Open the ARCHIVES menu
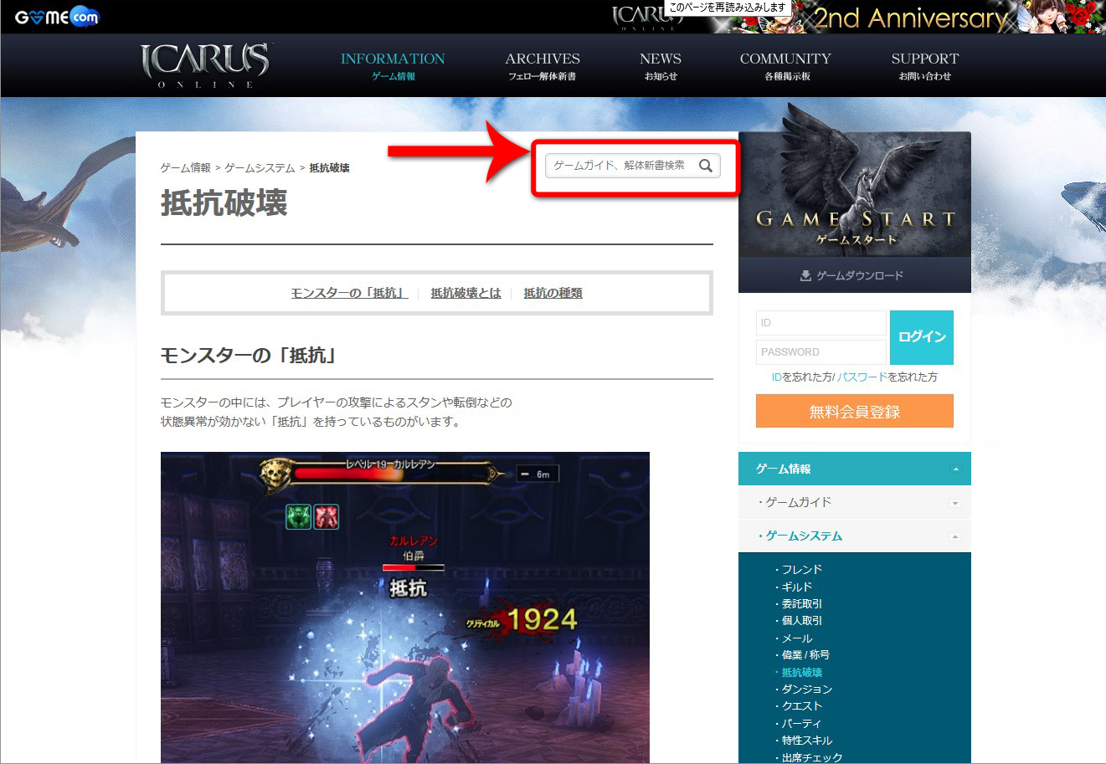This screenshot has height=764, width=1106. [x=543, y=66]
